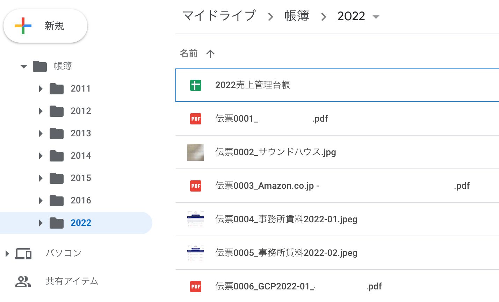Click the 2022 folder icon in sidebar
Image resolution: width=499 pixels, height=302 pixels.
click(57, 223)
